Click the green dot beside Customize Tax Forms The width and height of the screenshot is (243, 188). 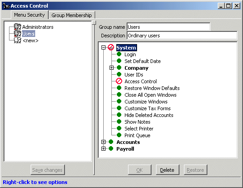119,108
